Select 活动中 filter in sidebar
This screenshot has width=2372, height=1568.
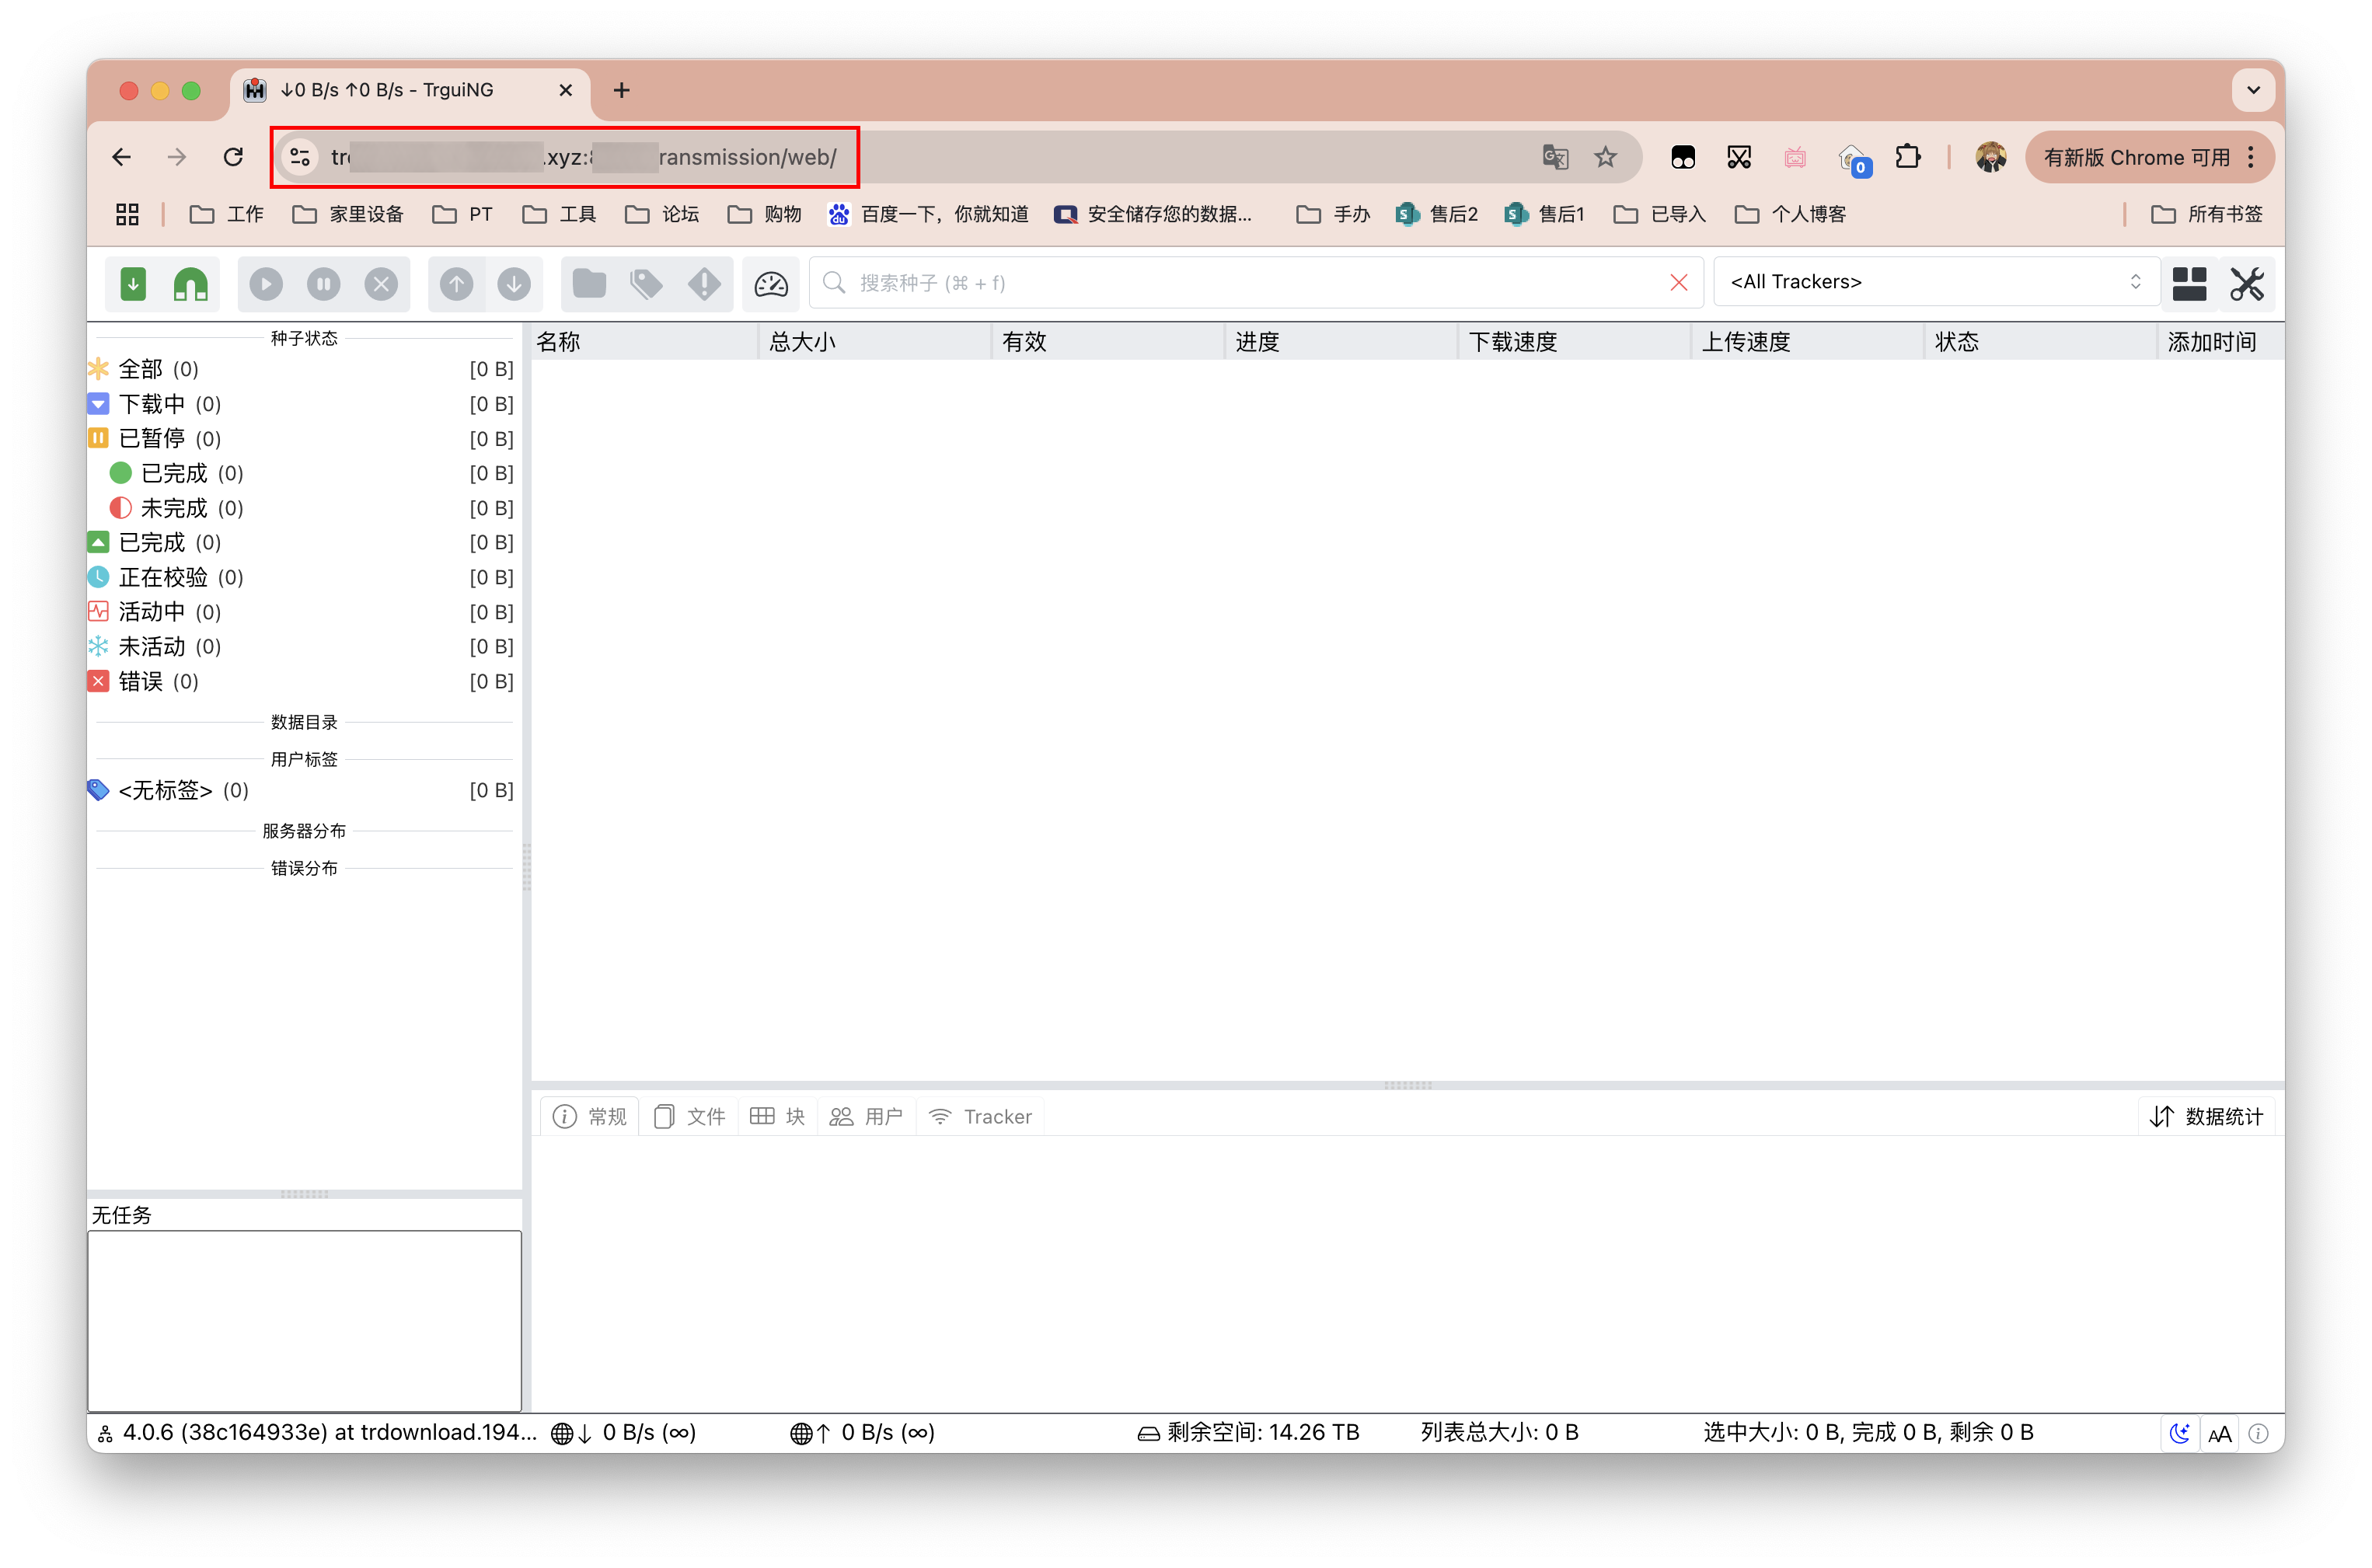tap(302, 612)
